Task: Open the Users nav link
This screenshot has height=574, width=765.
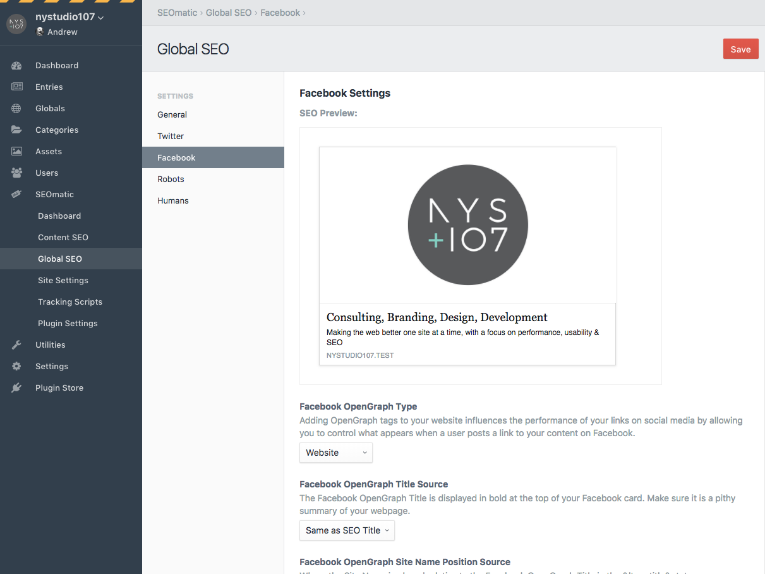Action: pos(47,173)
